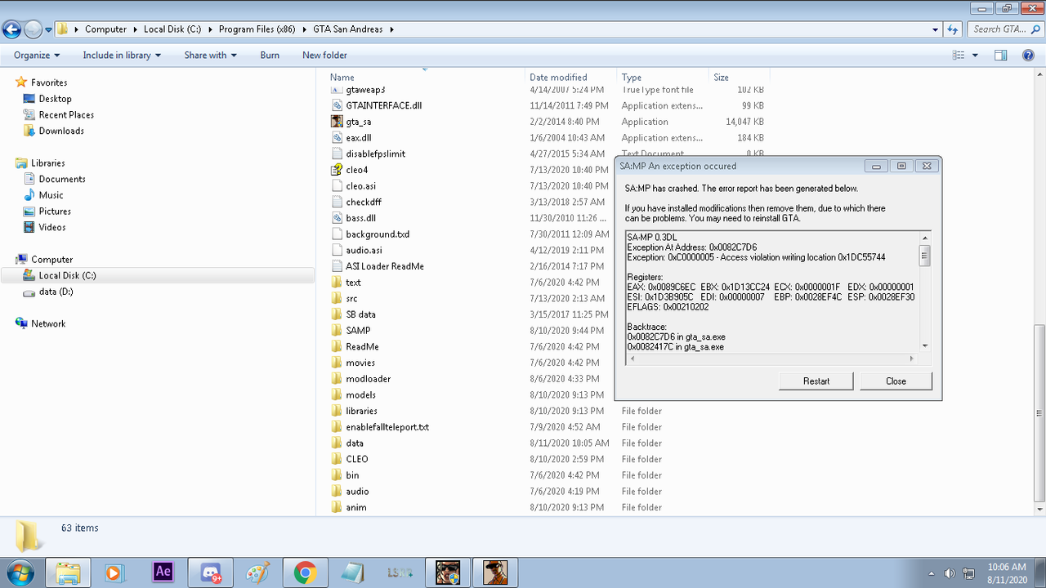The height and width of the screenshot is (588, 1046).
Task: Navigate to Computer in the address breadcrumb
Action: pyautogui.click(x=106, y=29)
